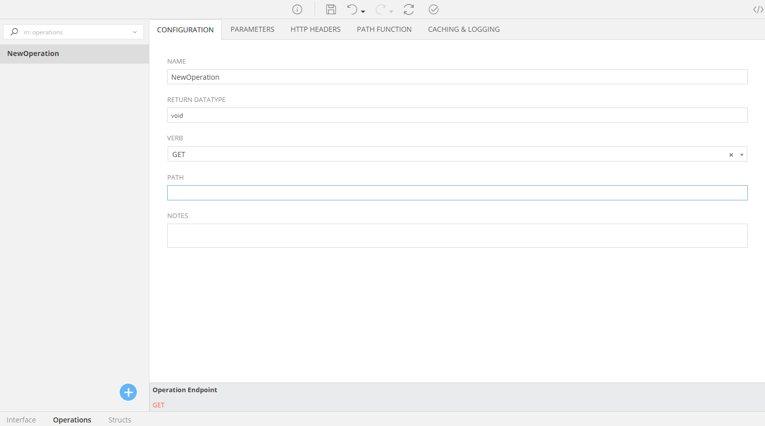This screenshot has height=426, width=765.
Task: Switch to the Structs view
Action: click(x=120, y=419)
